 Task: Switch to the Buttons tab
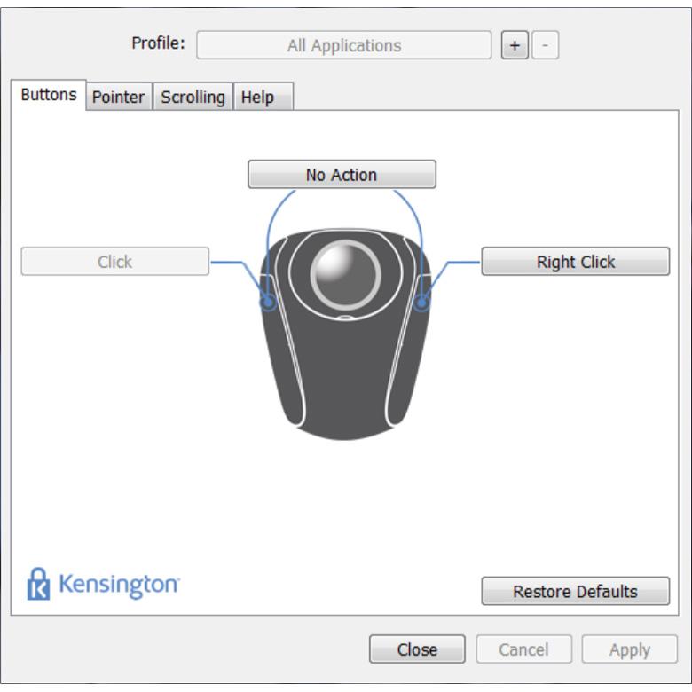[x=49, y=95]
